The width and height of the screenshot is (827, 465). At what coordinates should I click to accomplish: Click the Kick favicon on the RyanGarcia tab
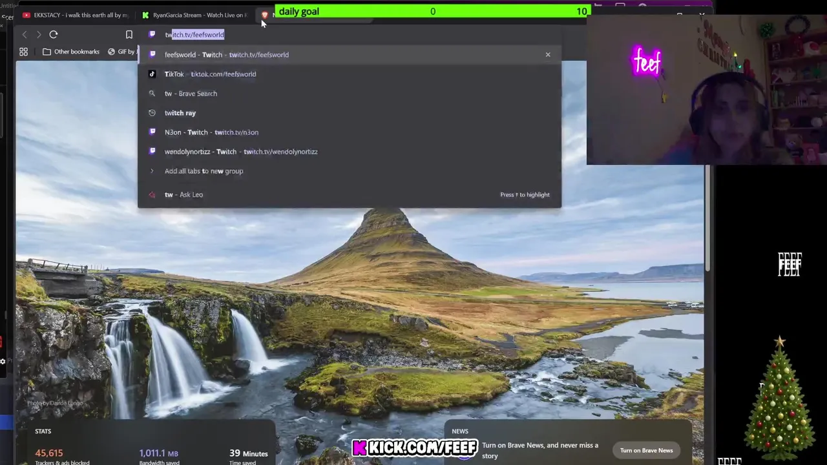tap(145, 15)
